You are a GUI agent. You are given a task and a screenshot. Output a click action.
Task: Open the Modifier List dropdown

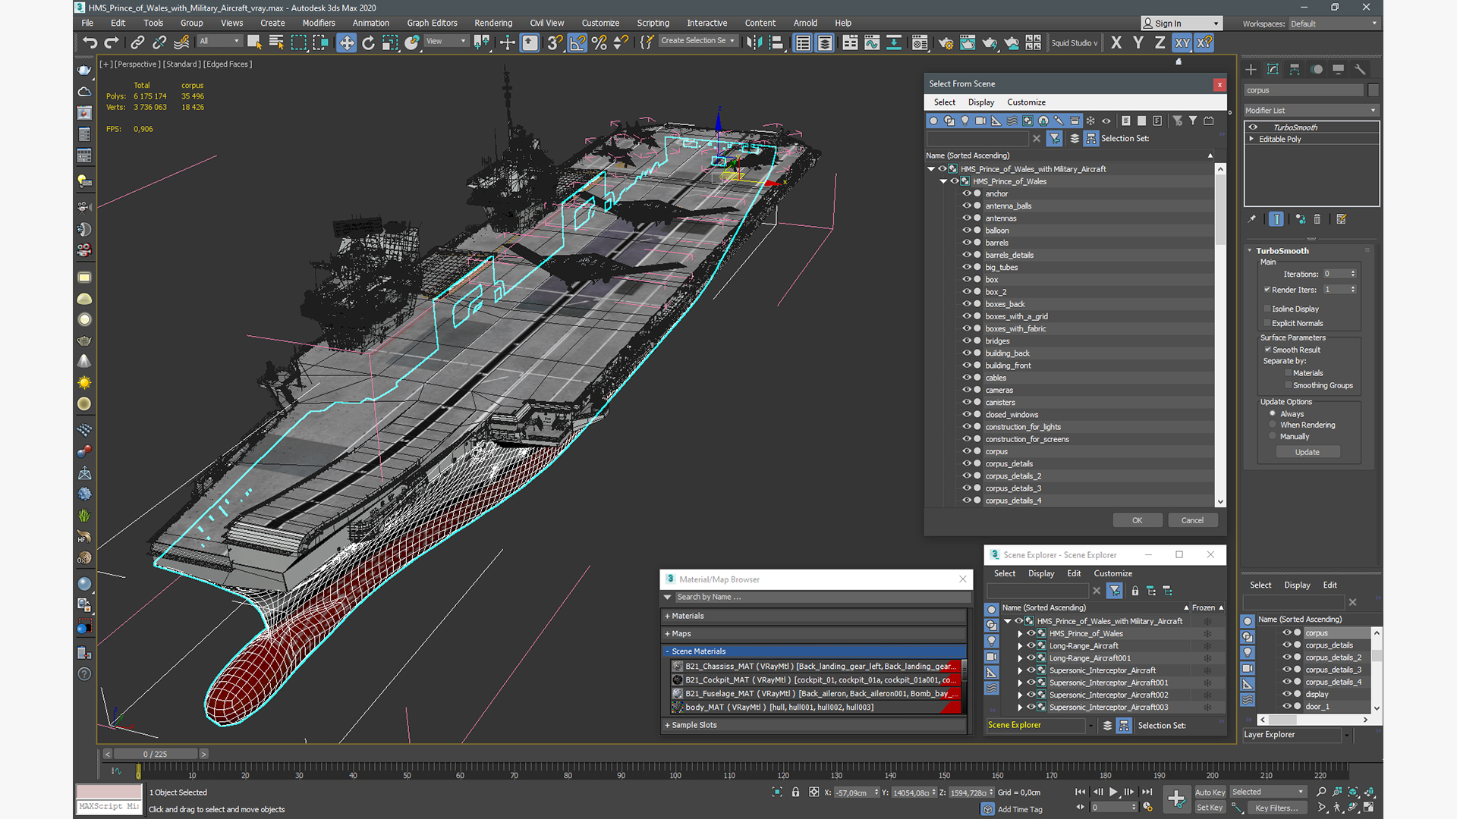click(x=1311, y=111)
